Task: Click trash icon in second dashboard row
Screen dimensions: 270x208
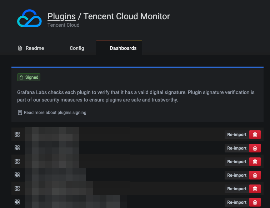Action: point(255,148)
